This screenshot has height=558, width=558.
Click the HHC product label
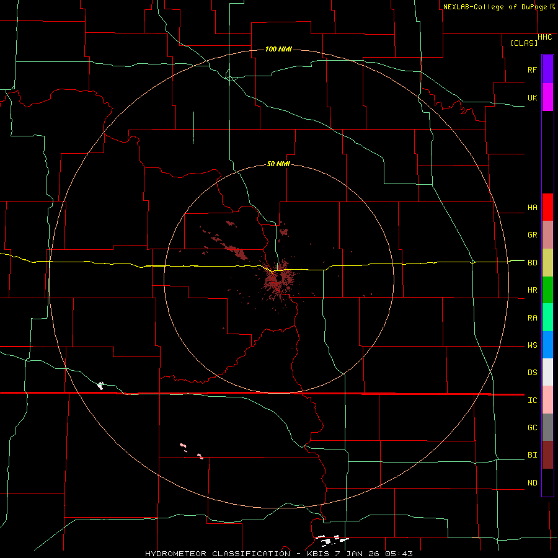point(544,37)
